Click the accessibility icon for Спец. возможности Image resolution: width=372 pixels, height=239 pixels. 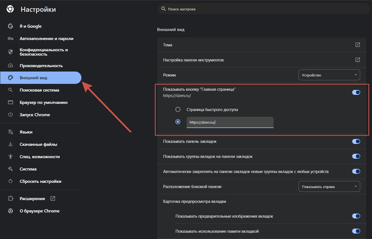pos(10,157)
